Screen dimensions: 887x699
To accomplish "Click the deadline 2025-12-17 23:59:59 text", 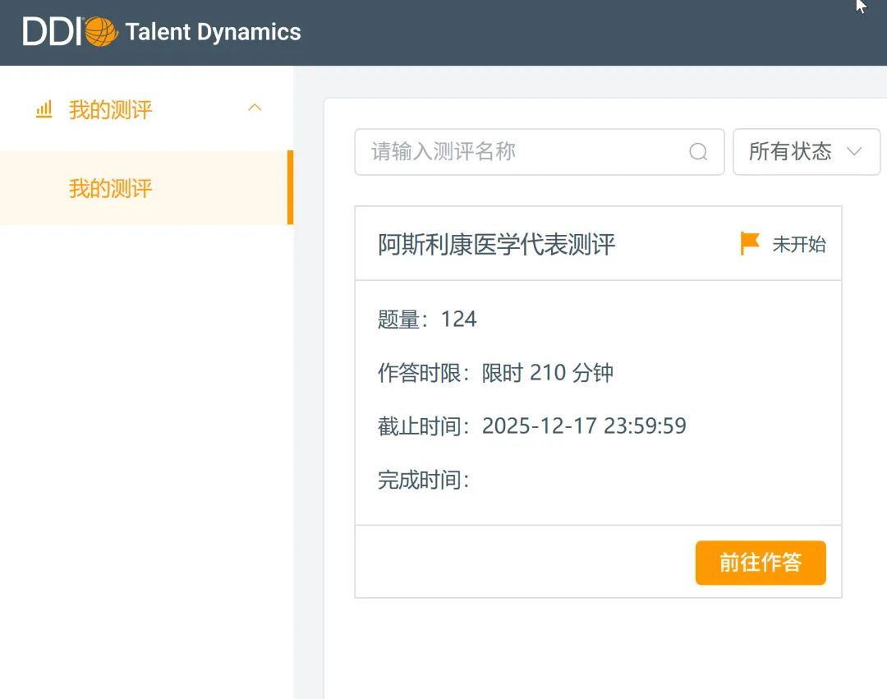I will [584, 425].
